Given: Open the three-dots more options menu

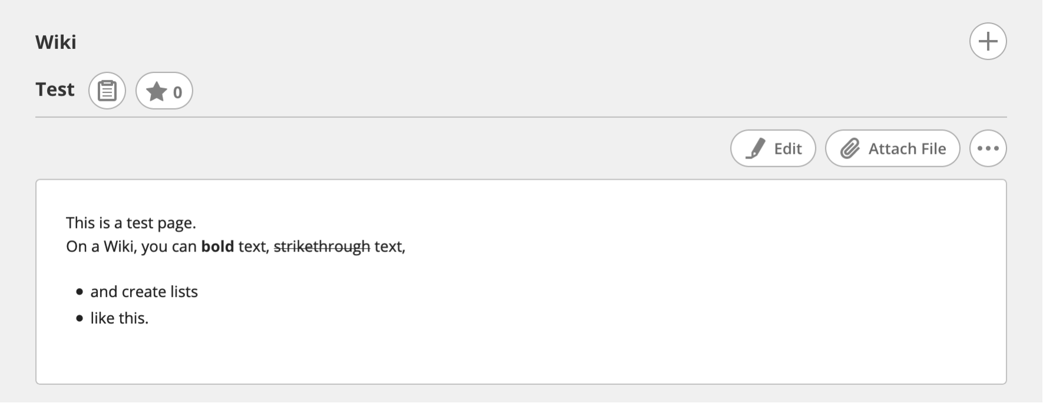Looking at the screenshot, I should click(x=988, y=148).
